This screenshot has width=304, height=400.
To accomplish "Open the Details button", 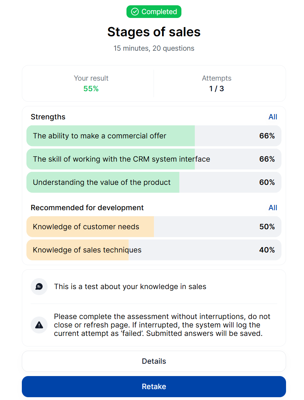I will pyautogui.click(x=154, y=361).
